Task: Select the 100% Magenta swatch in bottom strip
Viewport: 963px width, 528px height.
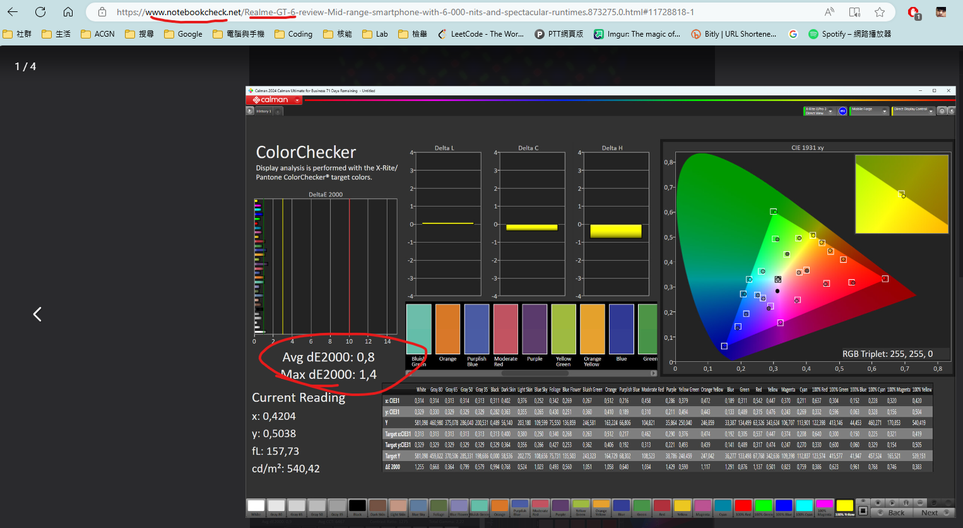Action: (x=824, y=507)
